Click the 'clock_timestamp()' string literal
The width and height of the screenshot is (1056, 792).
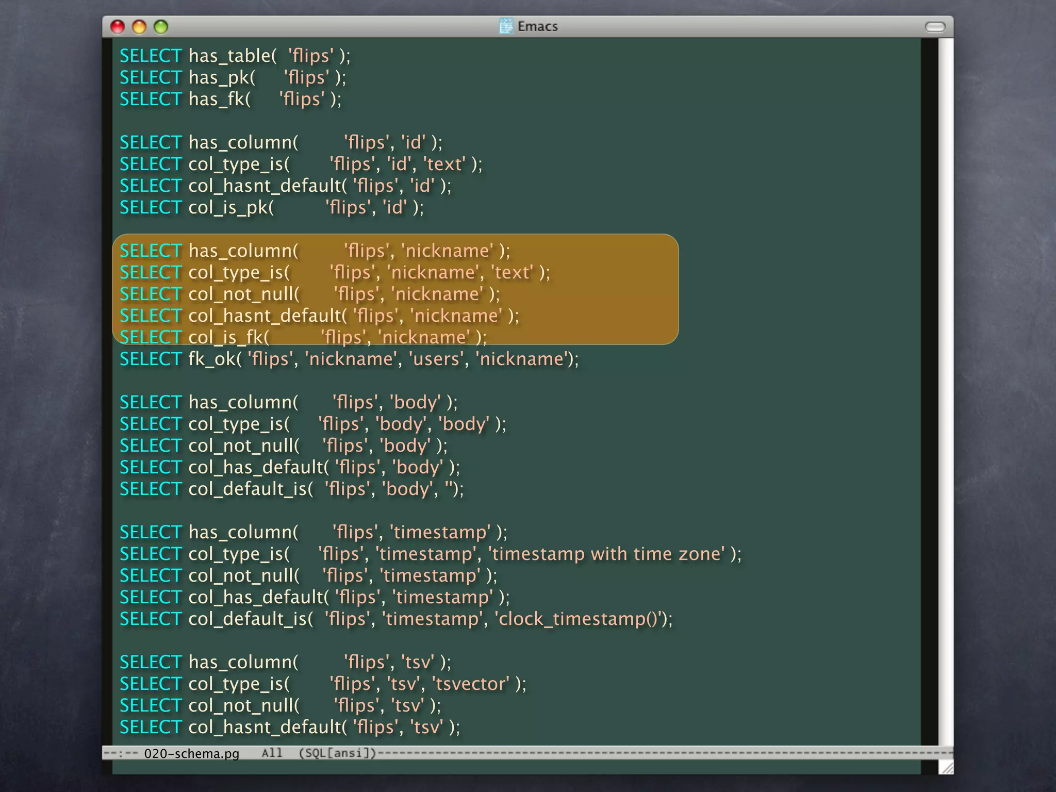coord(579,619)
